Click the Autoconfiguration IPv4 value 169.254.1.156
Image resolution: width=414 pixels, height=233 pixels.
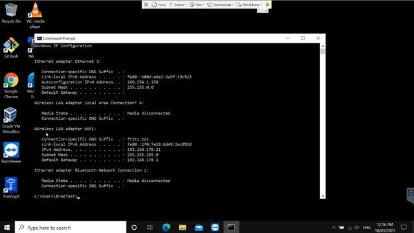(142, 82)
